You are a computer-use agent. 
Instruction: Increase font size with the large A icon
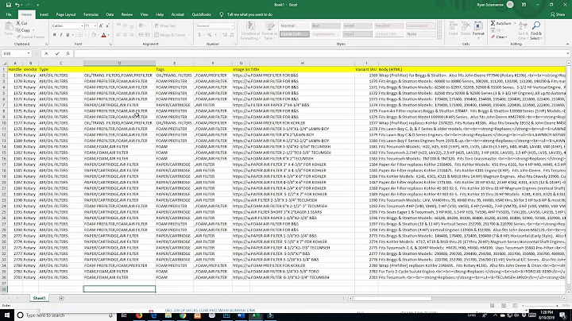tap(101, 25)
